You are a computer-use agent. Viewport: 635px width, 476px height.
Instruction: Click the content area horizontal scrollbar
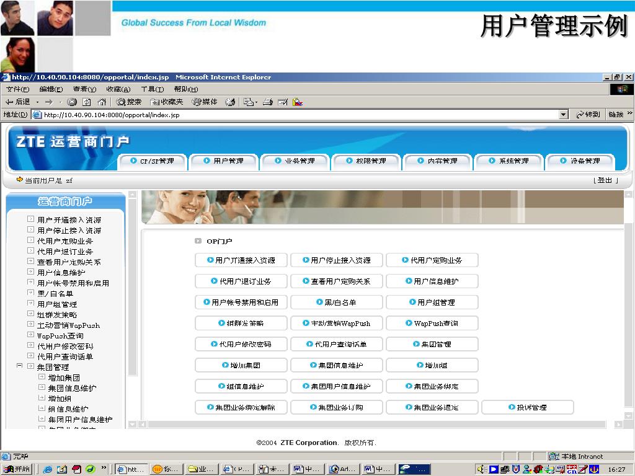(x=376, y=424)
